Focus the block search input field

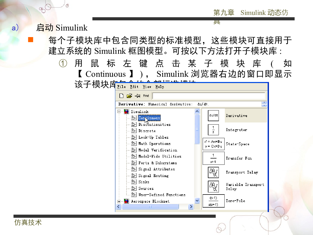coord(209,96)
